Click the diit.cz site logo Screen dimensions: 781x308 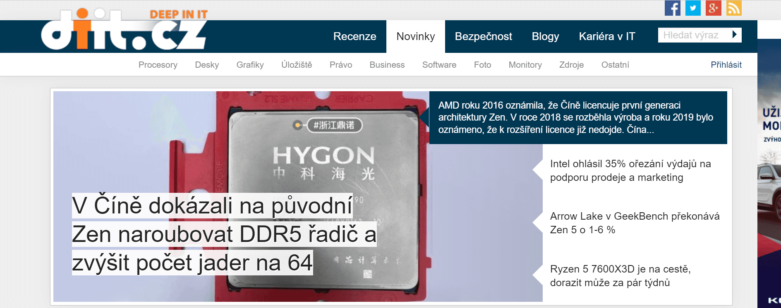(124, 29)
